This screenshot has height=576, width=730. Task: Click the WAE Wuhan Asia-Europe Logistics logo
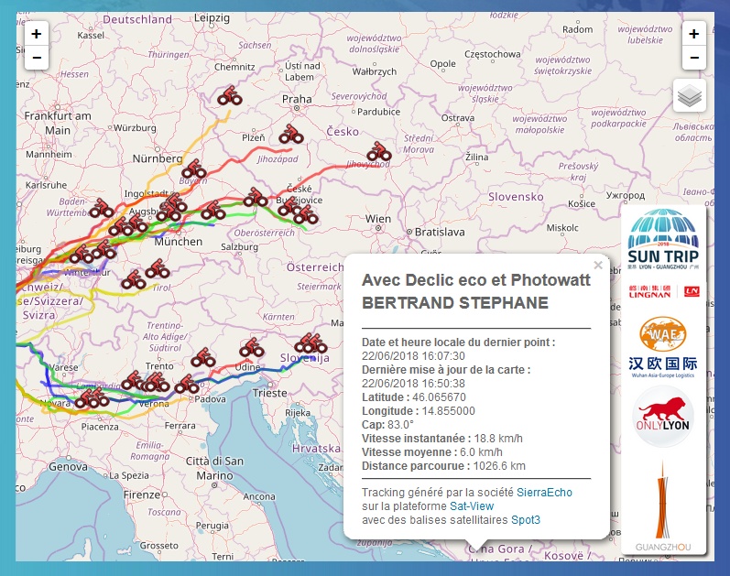coord(663,347)
